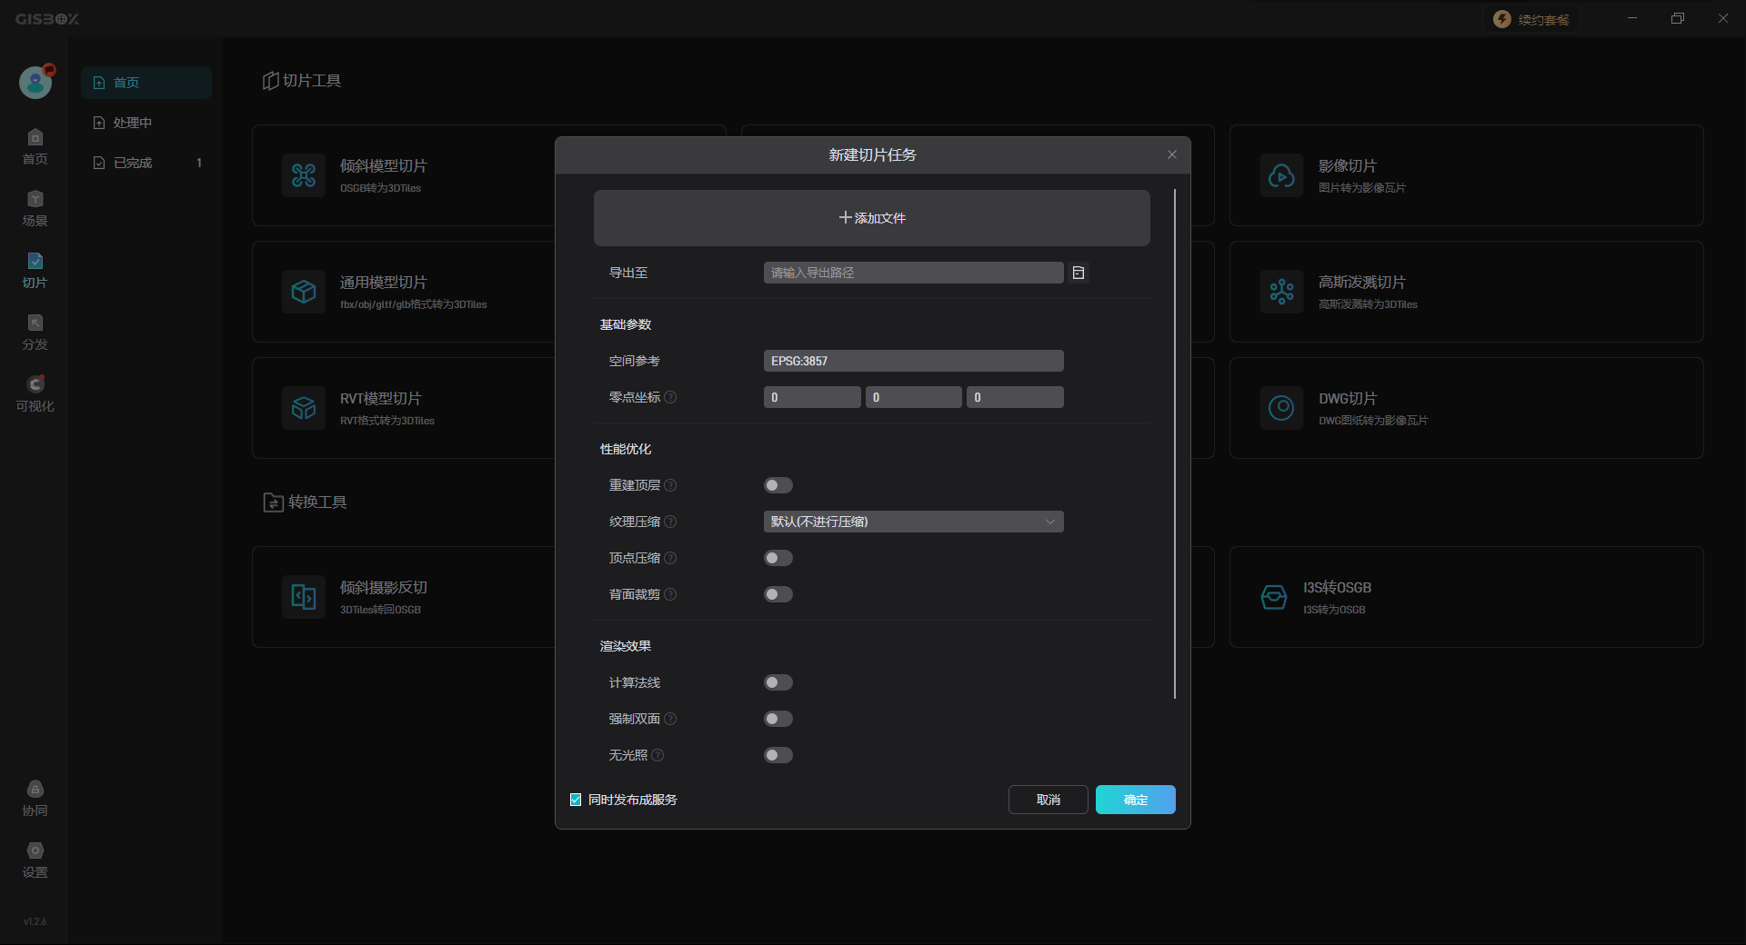
Task: Click the first 零点坐标 input
Action: (812, 397)
